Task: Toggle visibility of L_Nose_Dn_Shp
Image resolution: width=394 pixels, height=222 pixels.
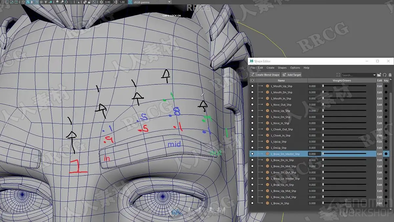Action: (252, 117)
